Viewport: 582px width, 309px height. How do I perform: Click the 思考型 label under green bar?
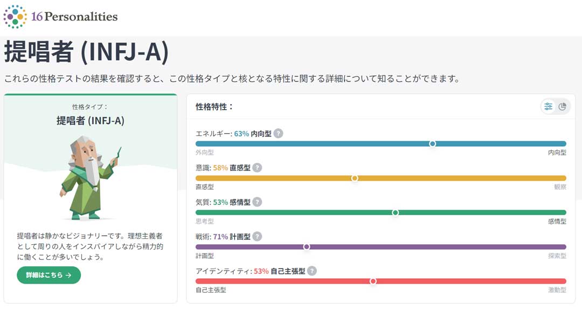205,221
